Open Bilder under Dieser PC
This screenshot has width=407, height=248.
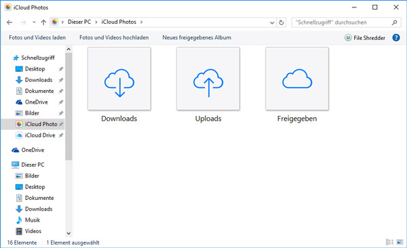pyautogui.click(x=32, y=176)
